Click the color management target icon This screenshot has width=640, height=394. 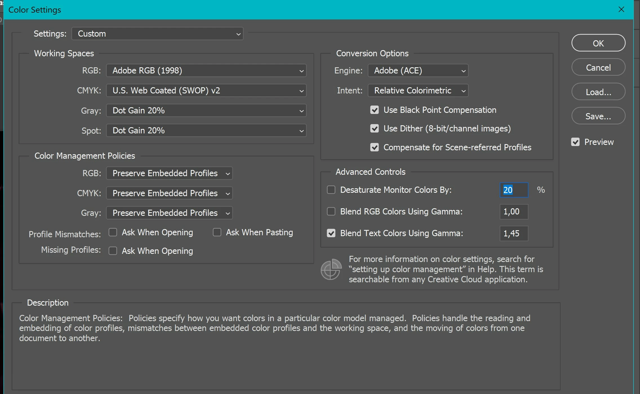pyautogui.click(x=331, y=270)
